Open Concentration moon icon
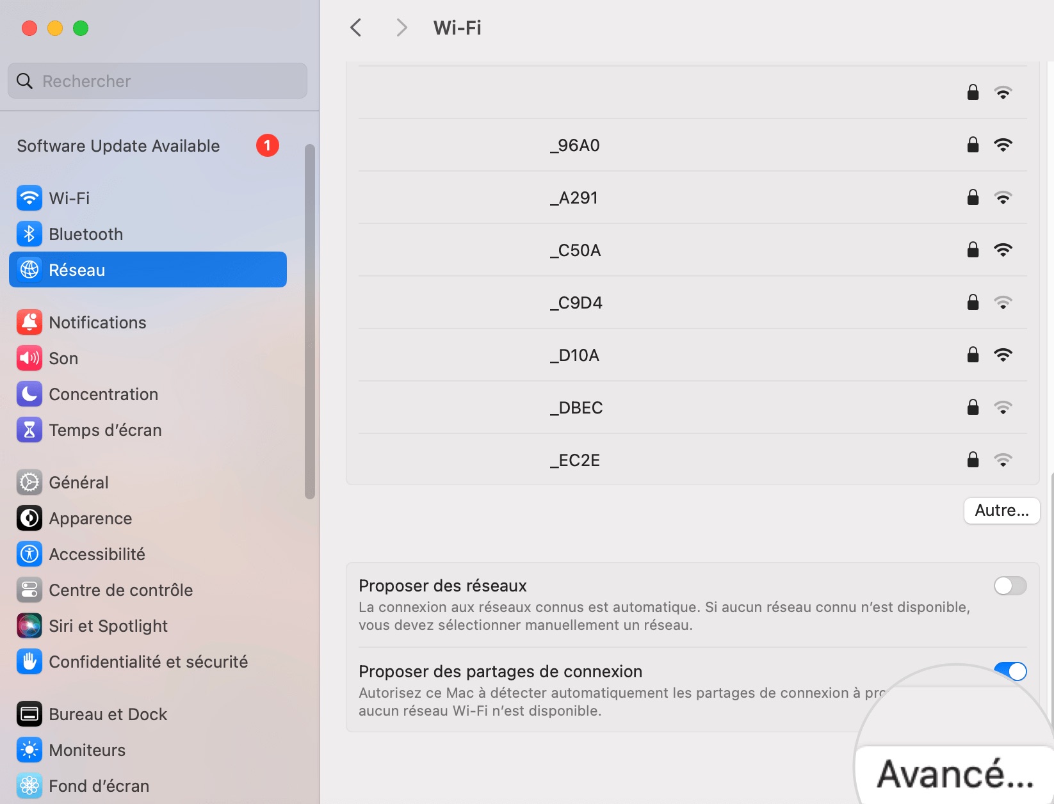1054x804 pixels. [x=29, y=394]
